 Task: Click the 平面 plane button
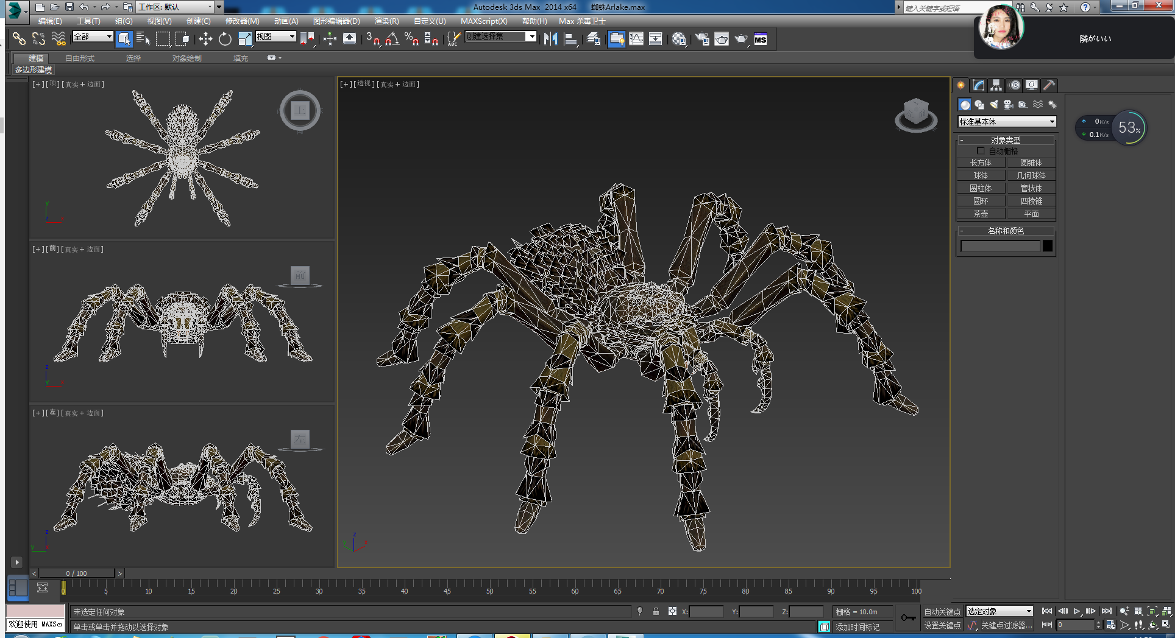pyautogui.click(x=1031, y=214)
